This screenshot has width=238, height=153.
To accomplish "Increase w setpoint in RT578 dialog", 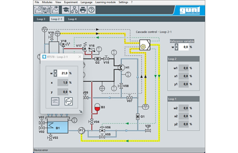I will [55, 71].
